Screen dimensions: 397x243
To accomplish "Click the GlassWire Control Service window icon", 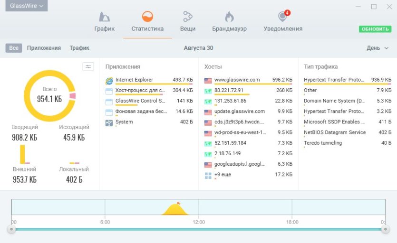I will 109,102.
